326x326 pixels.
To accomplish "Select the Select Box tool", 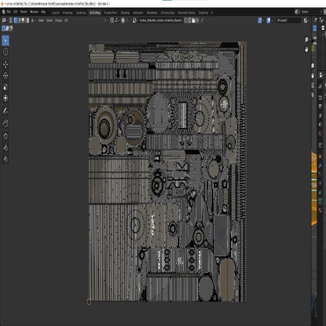I will coord(5,40).
